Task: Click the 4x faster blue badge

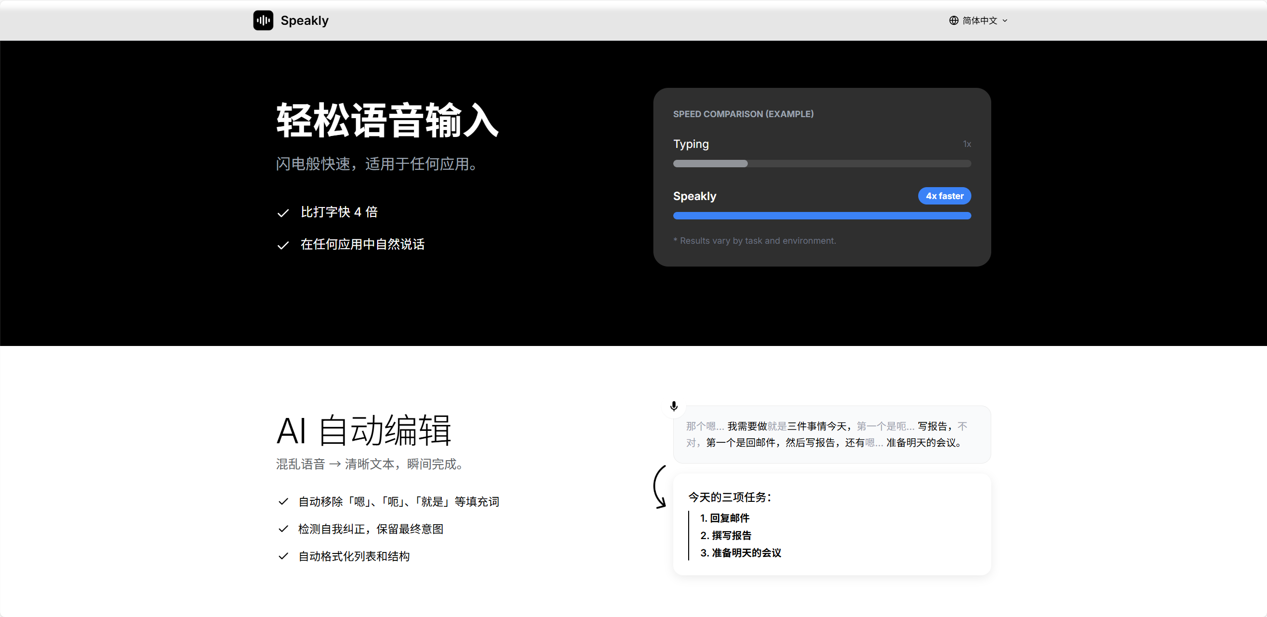Action: tap(945, 196)
